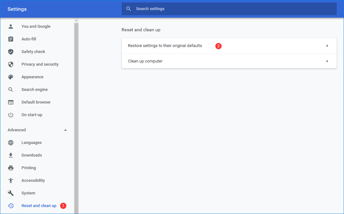Open Privacy and security settings
Image resolution: width=344 pixels, height=214 pixels.
40,64
